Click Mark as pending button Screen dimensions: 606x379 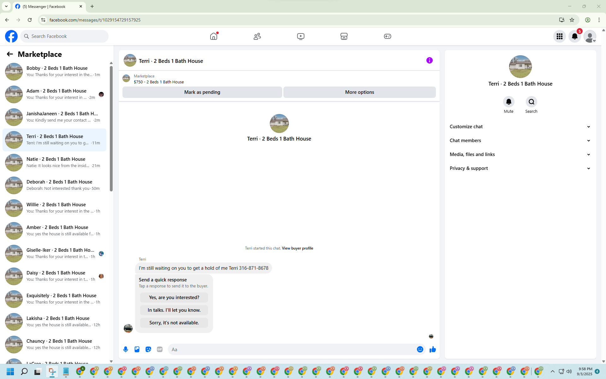tap(202, 92)
